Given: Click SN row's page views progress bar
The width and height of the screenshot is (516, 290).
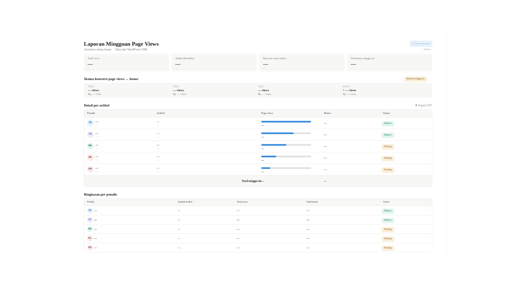Looking at the screenshot, I should pos(286,133).
